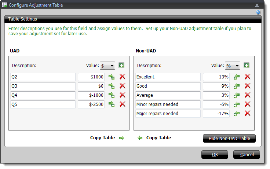
Task: Click Copy Table with left arrow
Action: coord(154,138)
